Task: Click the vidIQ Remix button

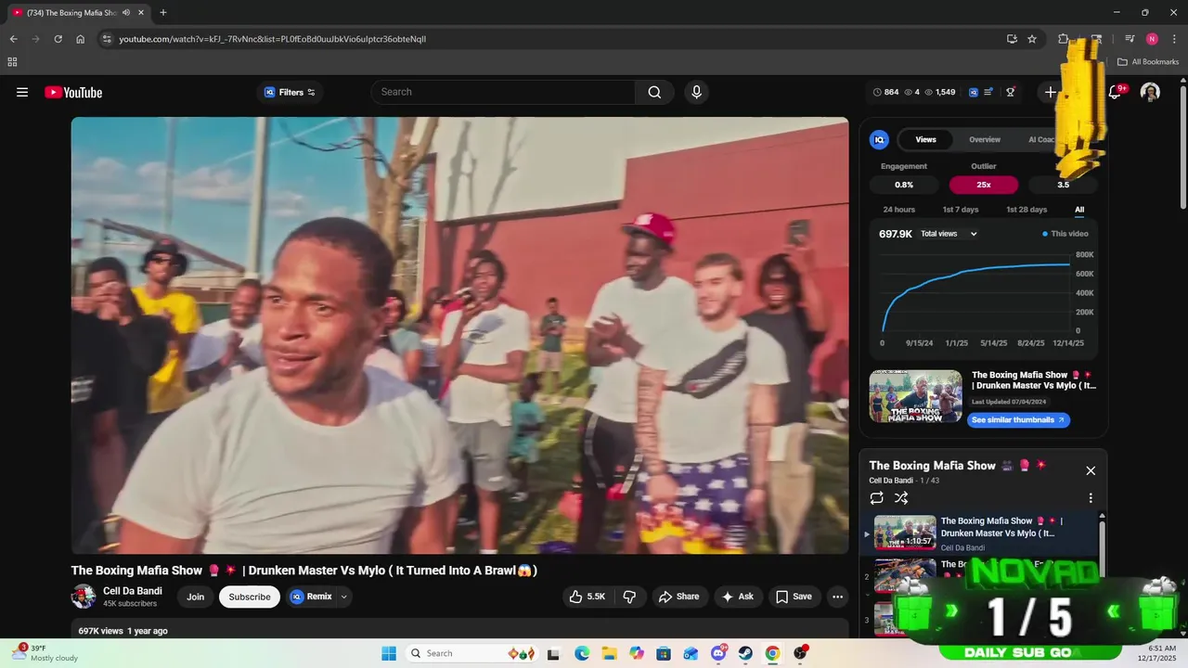Action: click(x=311, y=597)
